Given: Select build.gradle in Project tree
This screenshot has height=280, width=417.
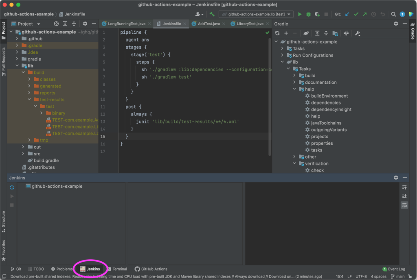Looking at the screenshot, I should tap(43, 161).
